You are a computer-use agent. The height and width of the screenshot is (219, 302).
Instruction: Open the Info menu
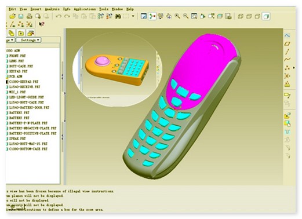click(x=67, y=9)
